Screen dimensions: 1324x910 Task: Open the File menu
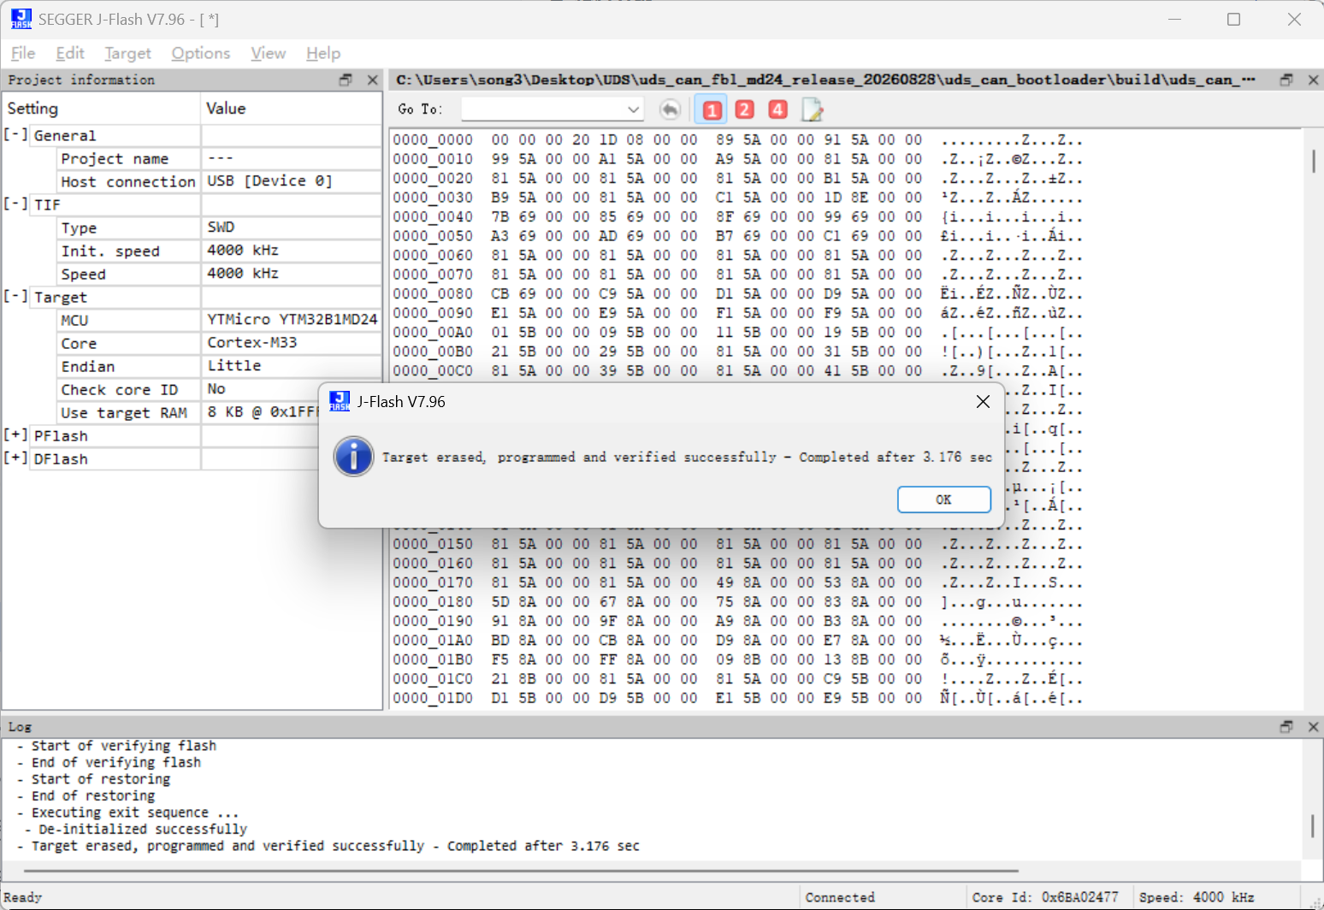click(x=23, y=53)
